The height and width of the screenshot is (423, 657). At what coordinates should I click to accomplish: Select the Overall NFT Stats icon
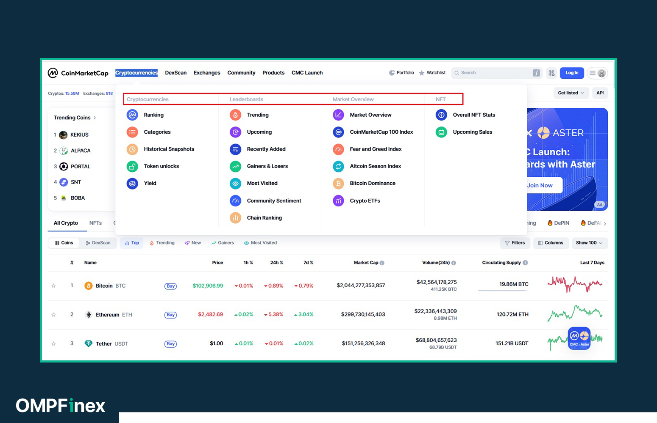(x=441, y=115)
